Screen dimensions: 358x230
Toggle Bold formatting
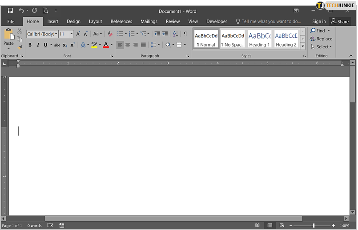coord(30,45)
